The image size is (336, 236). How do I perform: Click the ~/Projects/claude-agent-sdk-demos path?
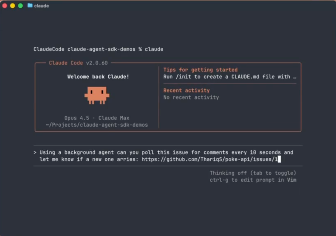(x=97, y=125)
